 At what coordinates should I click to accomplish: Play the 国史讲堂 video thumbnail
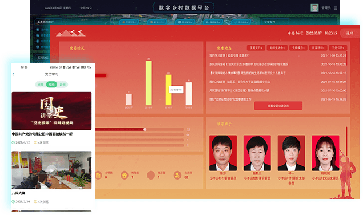point(51,111)
